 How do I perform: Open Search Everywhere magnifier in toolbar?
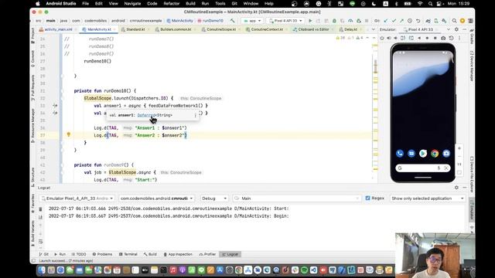click(454, 21)
